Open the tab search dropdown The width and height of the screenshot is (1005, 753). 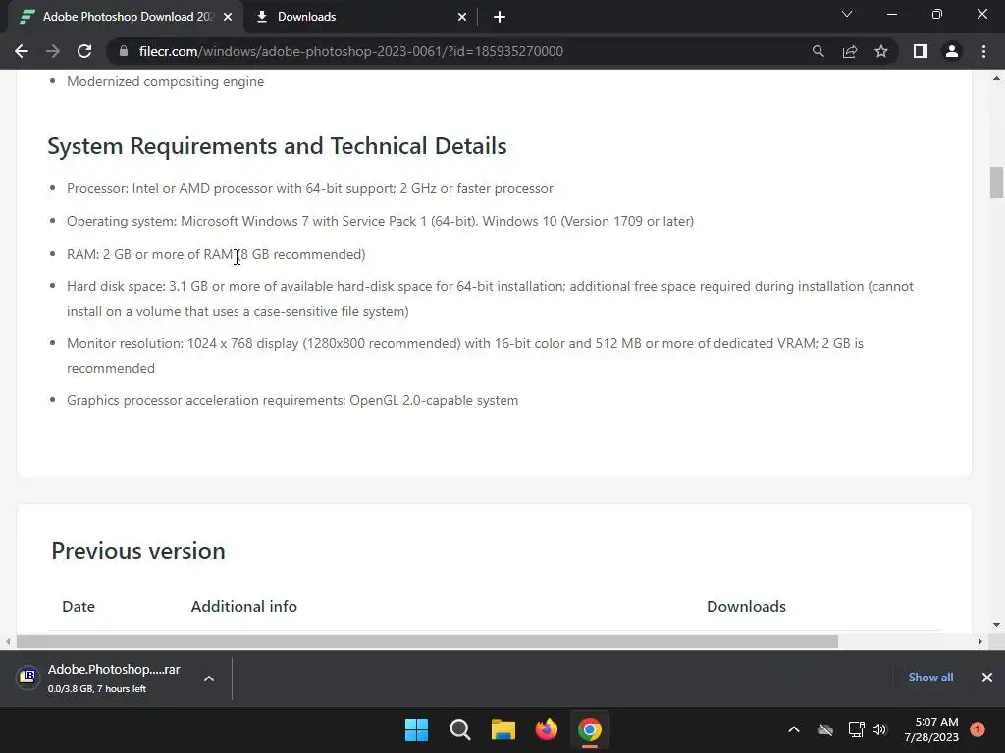click(847, 14)
